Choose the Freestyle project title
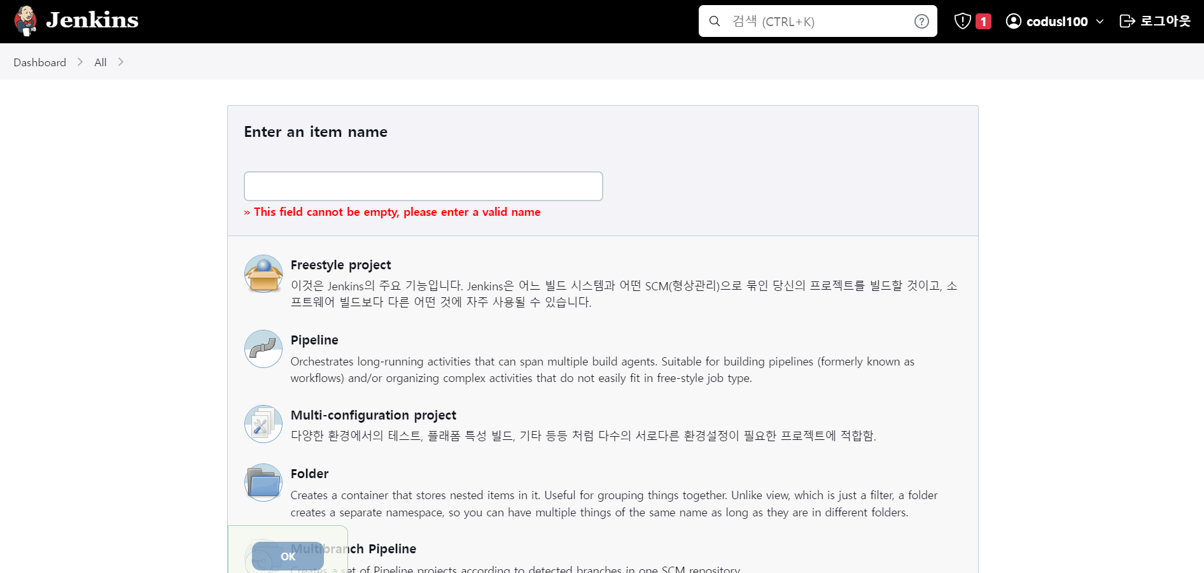 tap(340, 265)
